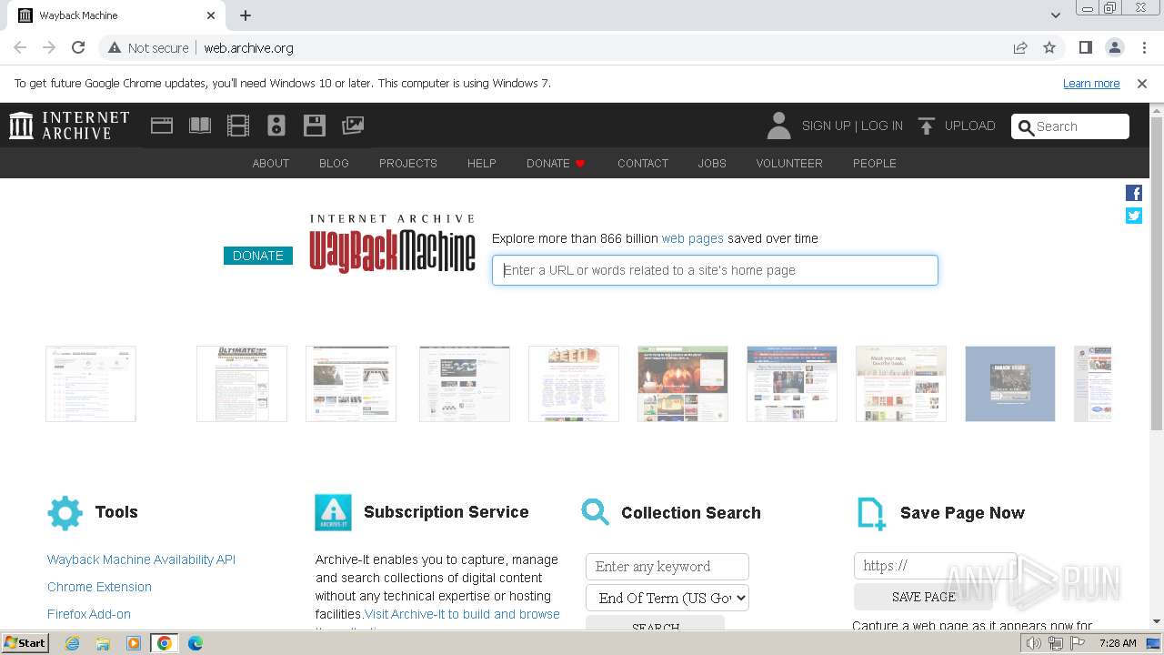Screen dimensions: 1164x655
Task: Expand the End Of Term collection dropdown
Action: [667, 598]
